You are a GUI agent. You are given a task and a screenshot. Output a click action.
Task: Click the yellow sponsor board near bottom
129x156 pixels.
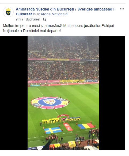(72, 144)
